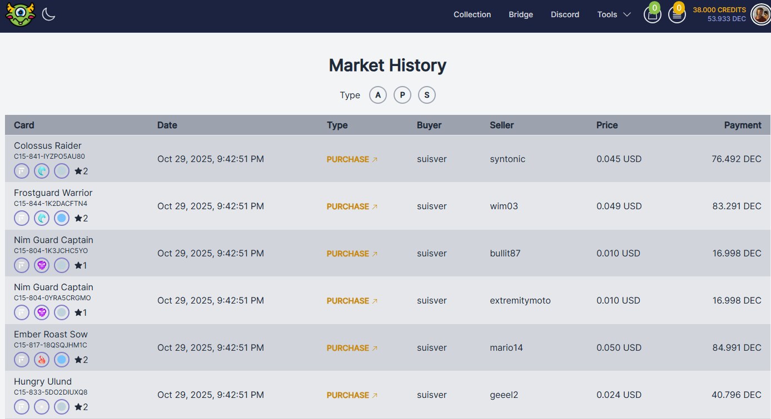Open the shopping cart icon
771x419 pixels.
pyautogui.click(x=653, y=15)
